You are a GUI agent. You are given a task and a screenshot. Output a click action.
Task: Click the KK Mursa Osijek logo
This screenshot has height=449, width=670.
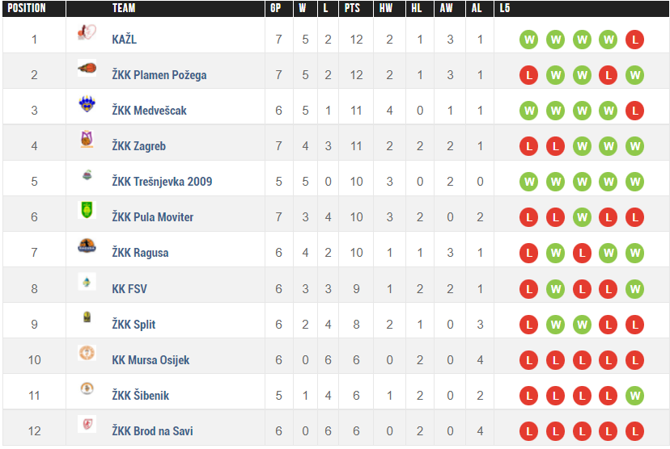tap(86, 353)
